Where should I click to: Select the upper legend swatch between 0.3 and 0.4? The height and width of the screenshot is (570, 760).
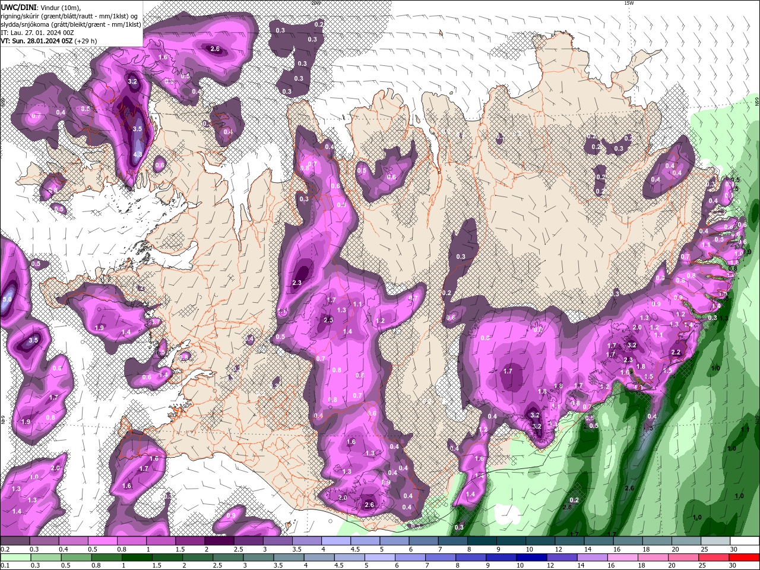[x=44, y=541]
